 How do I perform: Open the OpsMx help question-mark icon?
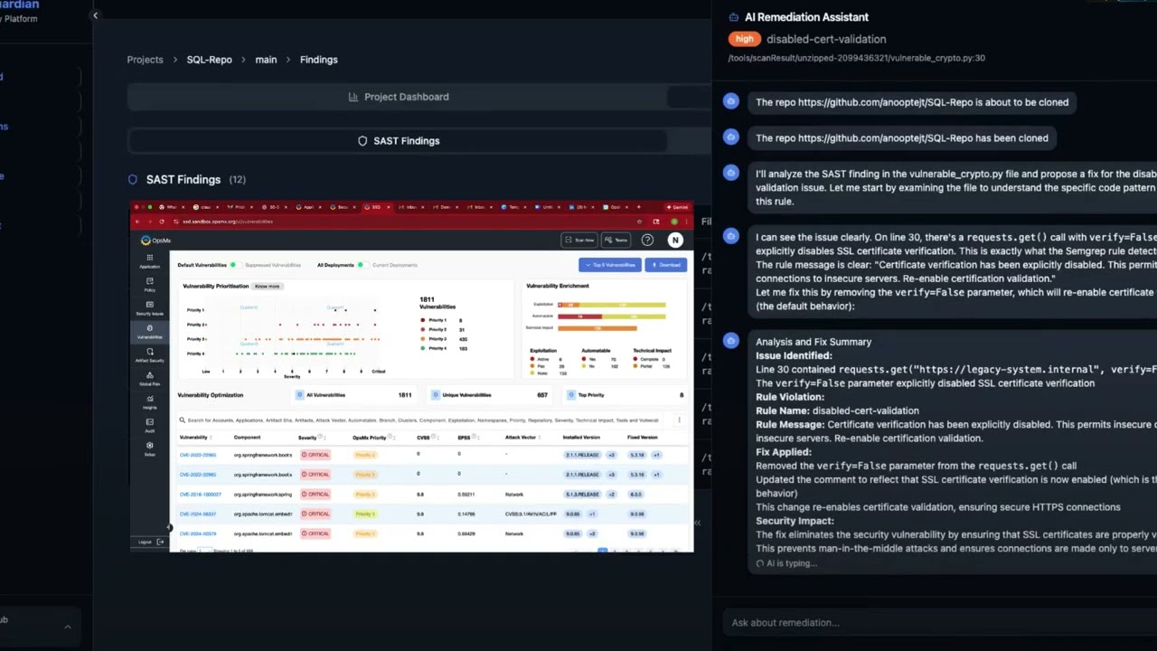click(x=647, y=240)
